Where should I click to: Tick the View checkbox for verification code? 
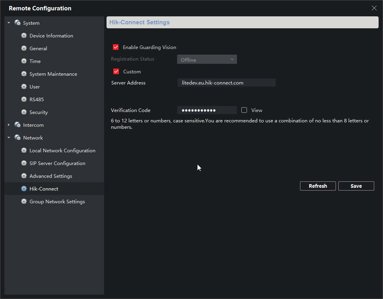tap(244, 110)
